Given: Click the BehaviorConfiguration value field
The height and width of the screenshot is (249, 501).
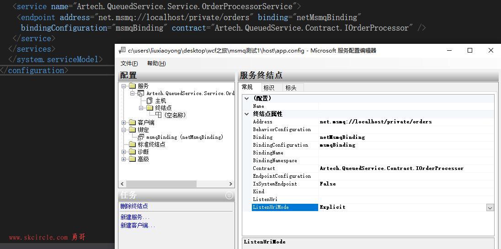Looking at the screenshot, I should coord(406,130).
